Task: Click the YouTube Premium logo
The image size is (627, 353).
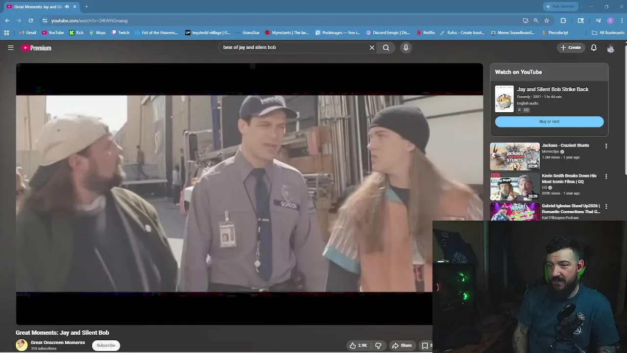Action: tap(36, 48)
